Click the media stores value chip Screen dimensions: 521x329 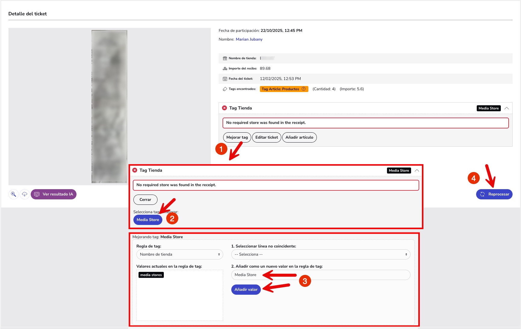click(x=151, y=275)
